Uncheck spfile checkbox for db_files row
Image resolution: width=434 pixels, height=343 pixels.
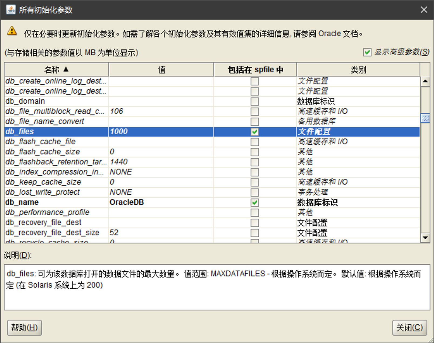[255, 132]
